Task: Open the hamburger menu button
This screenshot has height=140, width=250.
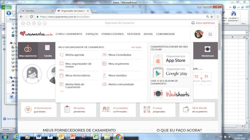Action: [x=210, y=34]
